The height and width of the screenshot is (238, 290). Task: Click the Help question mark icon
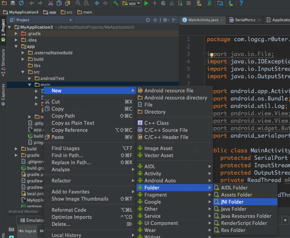point(241,3)
